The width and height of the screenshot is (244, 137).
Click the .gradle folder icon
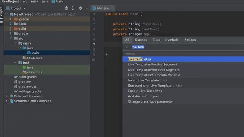pos(16,19)
